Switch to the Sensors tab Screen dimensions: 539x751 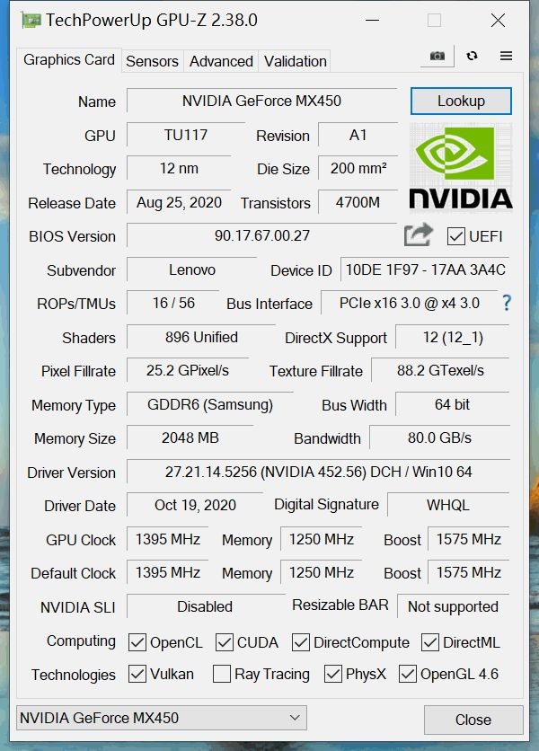pyautogui.click(x=152, y=61)
